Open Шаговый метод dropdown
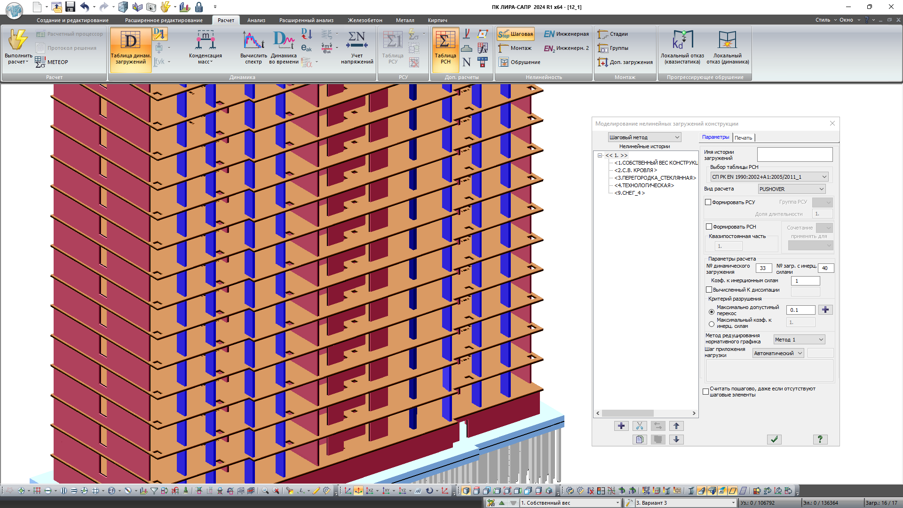This screenshot has width=903, height=508. tap(644, 137)
